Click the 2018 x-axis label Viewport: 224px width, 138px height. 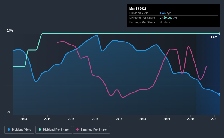[x=143, y=119]
